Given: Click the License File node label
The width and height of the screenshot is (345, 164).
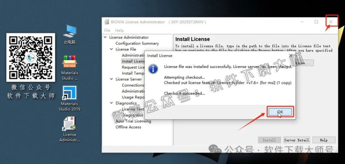Looking at the screenshot, I should [126, 49].
